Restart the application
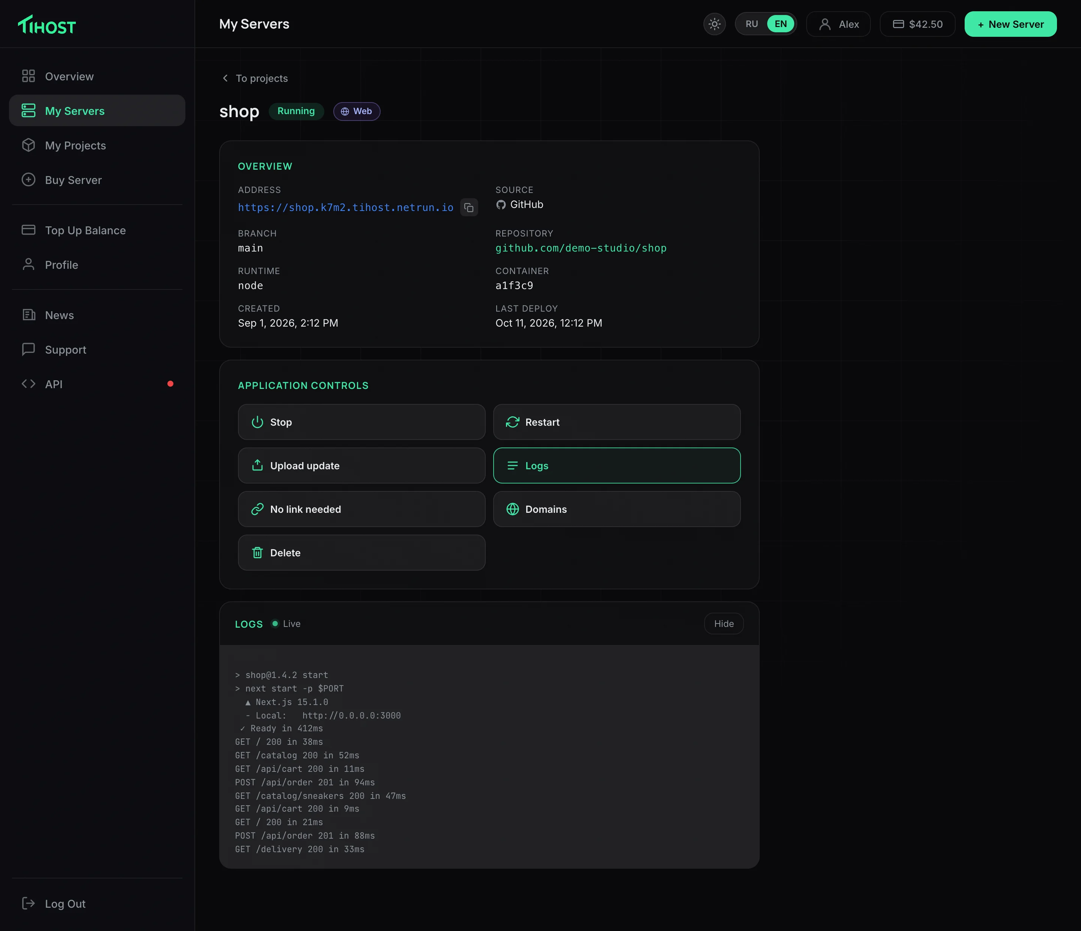The width and height of the screenshot is (1081, 931). 617,422
